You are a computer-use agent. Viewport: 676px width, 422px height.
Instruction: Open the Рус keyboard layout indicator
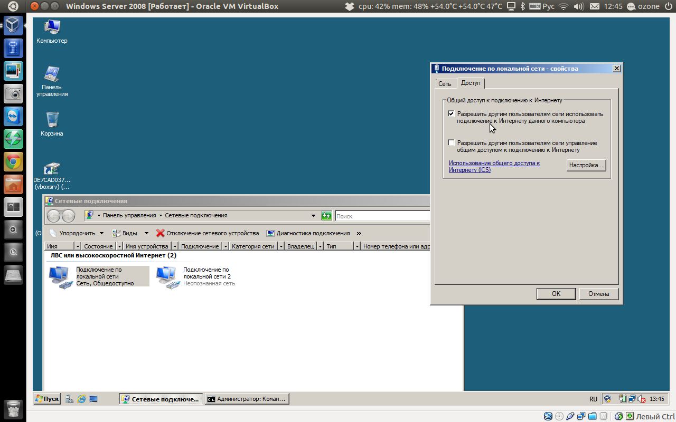pyautogui.click(x=543, y=6)
